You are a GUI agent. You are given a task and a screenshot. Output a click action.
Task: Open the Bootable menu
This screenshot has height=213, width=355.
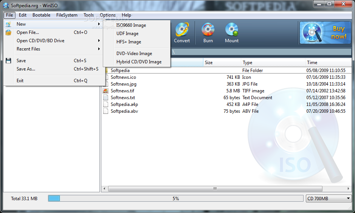[42, 15]
